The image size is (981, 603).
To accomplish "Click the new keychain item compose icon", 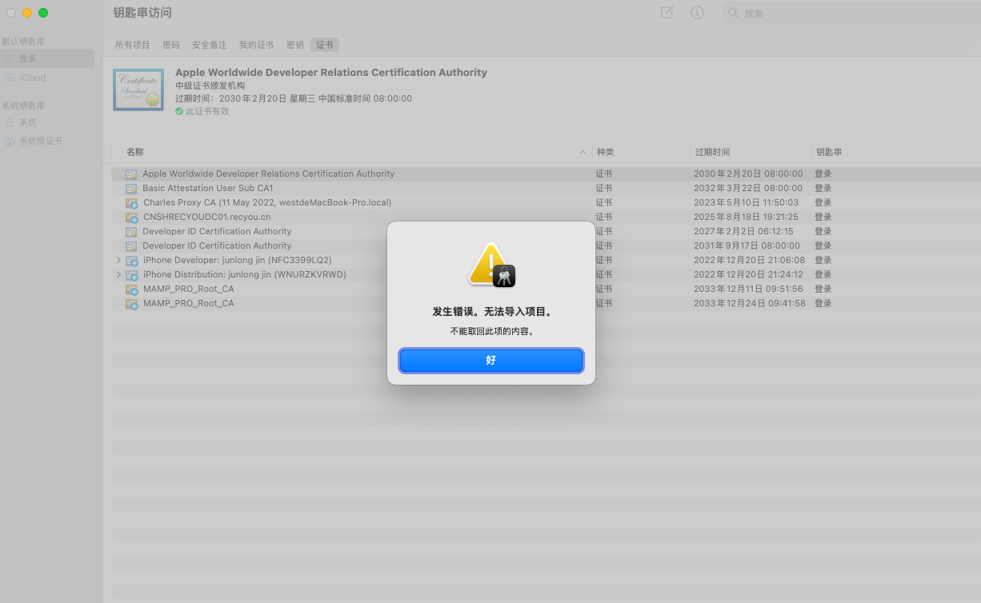I will click(x=667, y=13).
